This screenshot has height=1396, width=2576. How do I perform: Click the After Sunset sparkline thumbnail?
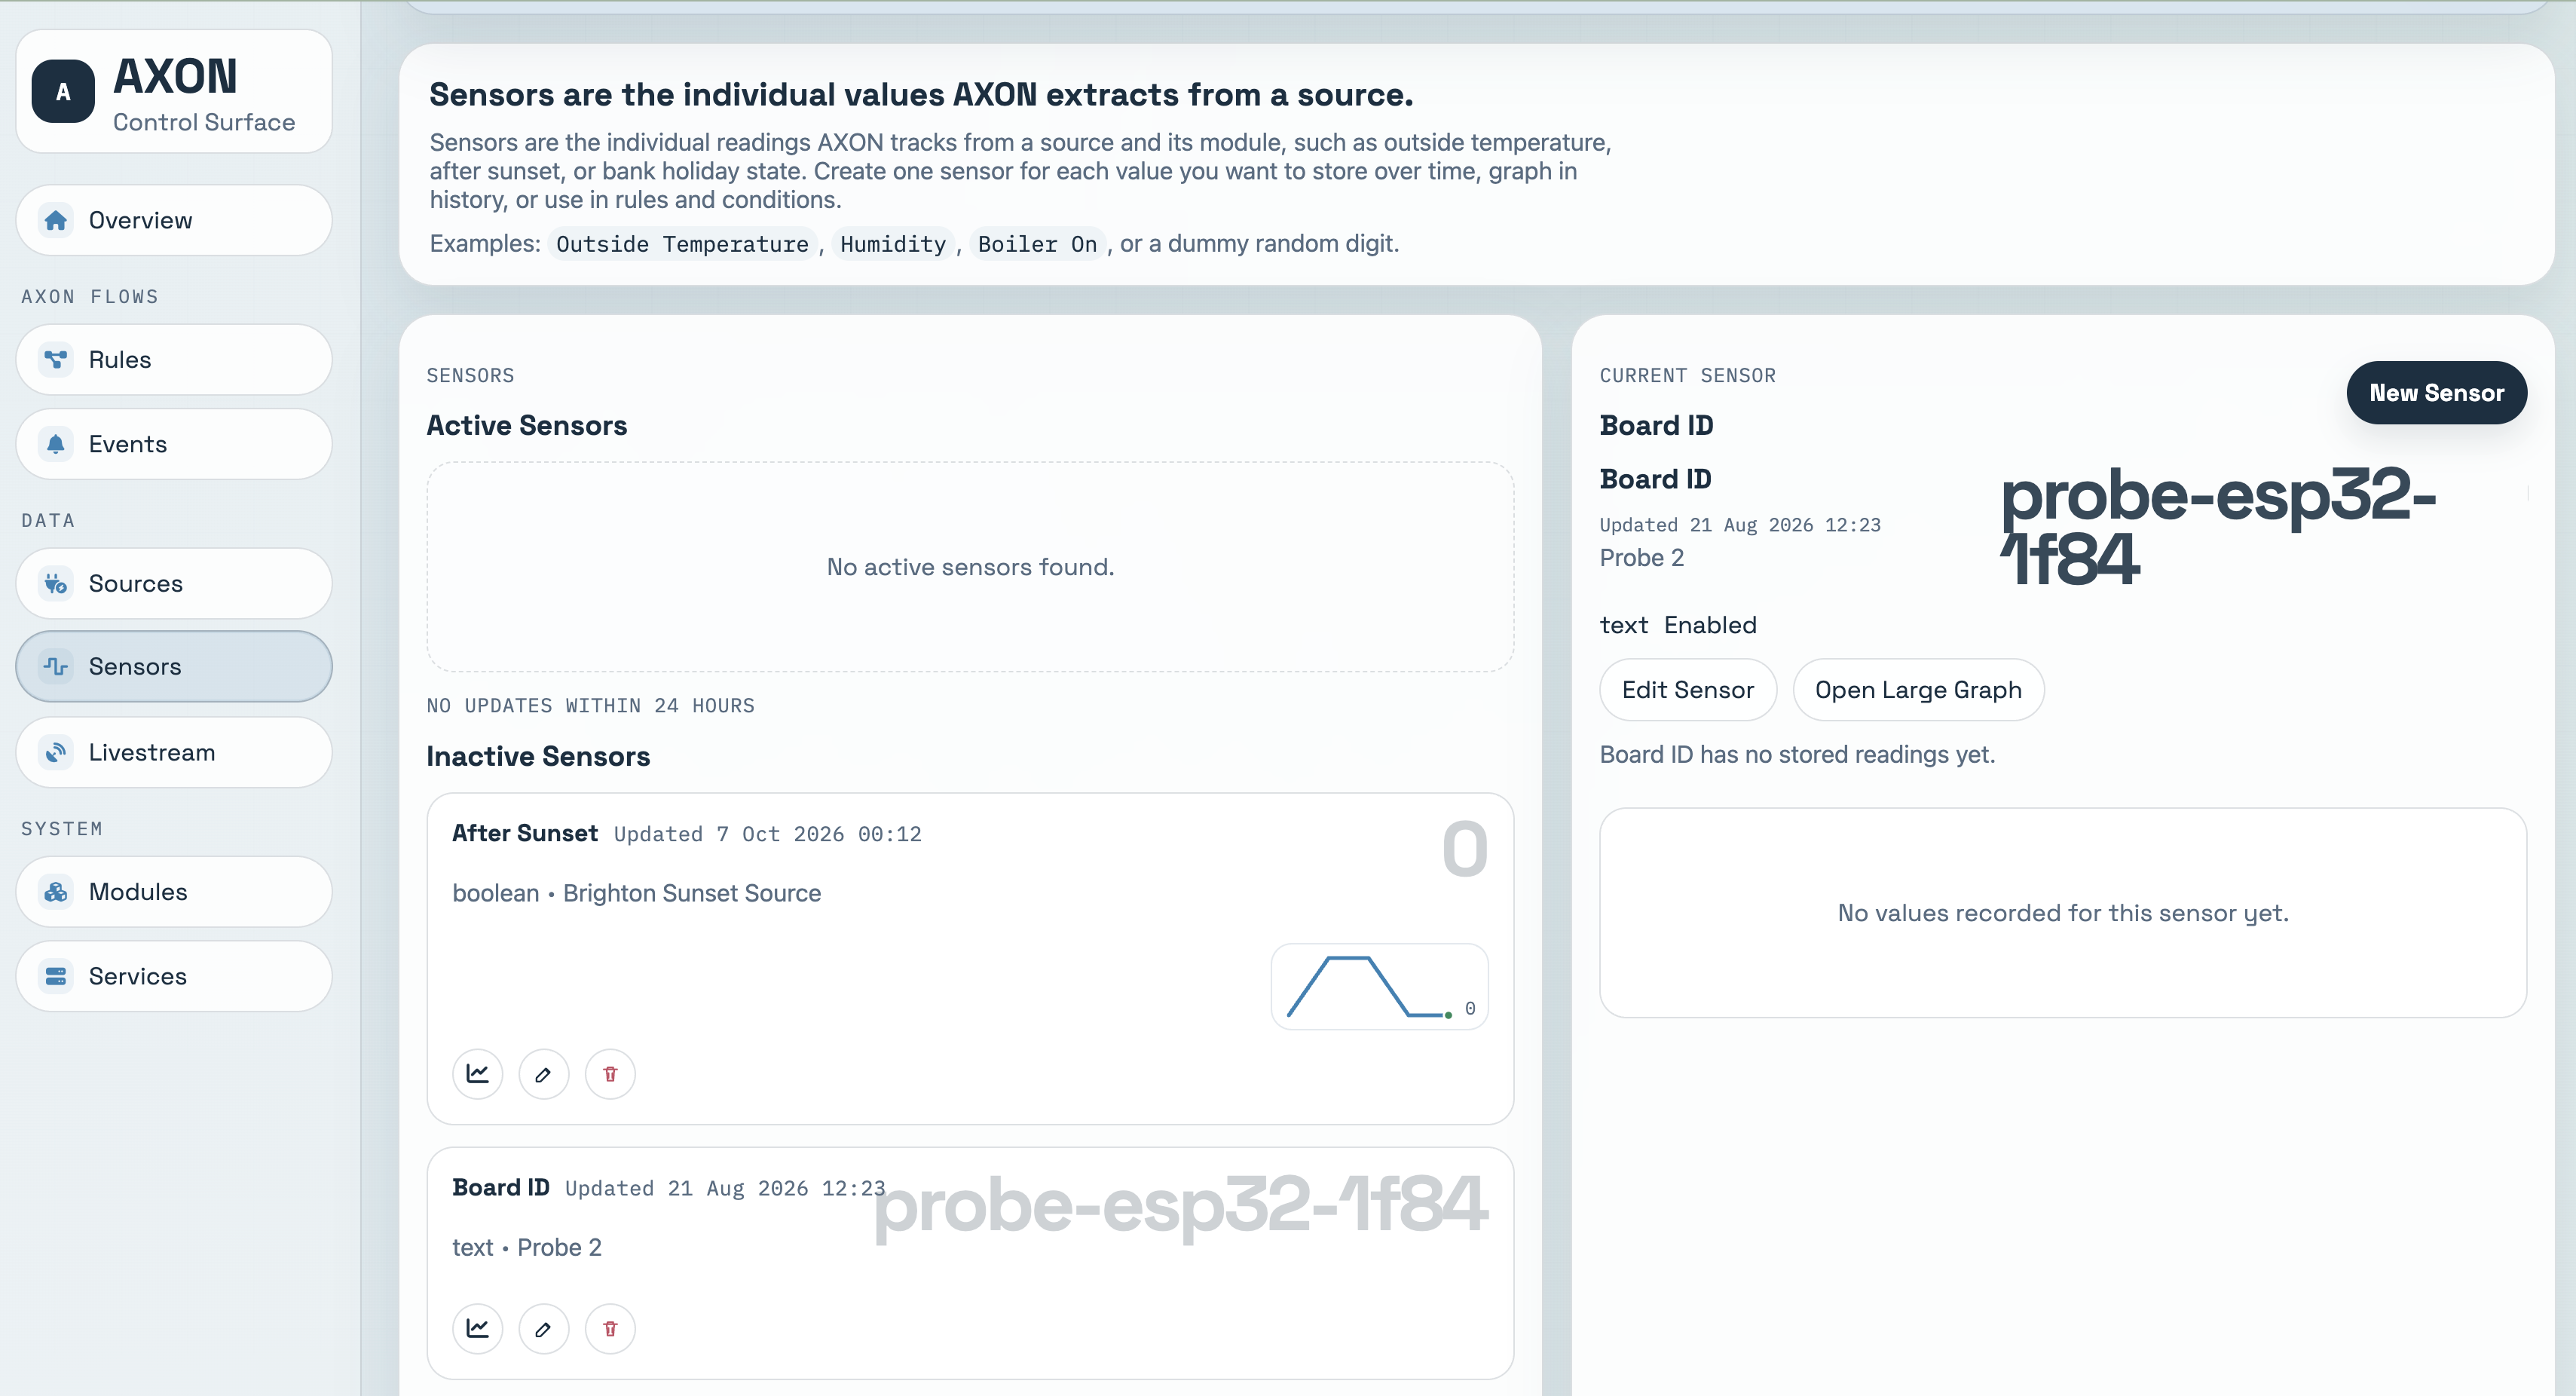click(1379, 987)
